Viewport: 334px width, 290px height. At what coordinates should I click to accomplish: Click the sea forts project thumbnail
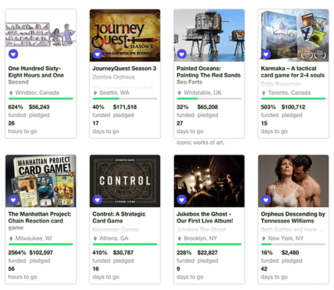209,34
